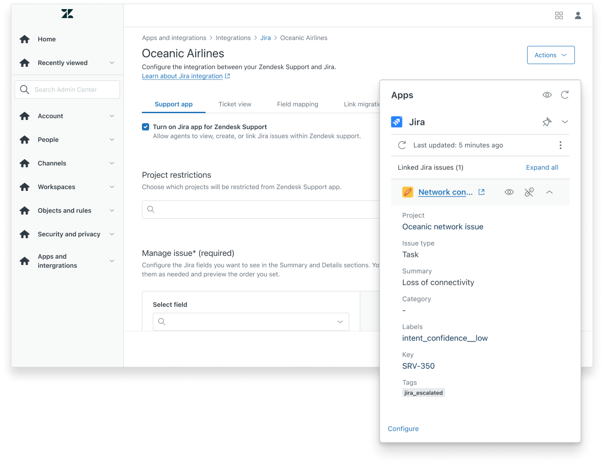Switch to the Field mapping tab

click(297, 104)
